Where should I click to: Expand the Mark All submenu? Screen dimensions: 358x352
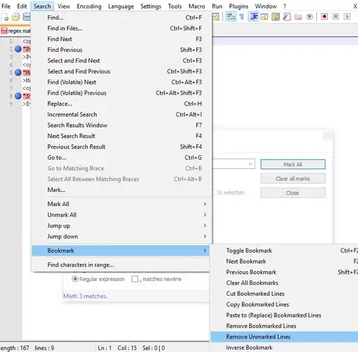(121, 204)
